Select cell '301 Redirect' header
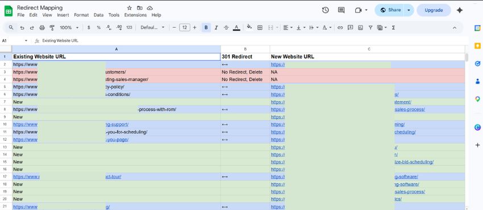The height and width of the screenshot is (210, 483). coord(245,57)
